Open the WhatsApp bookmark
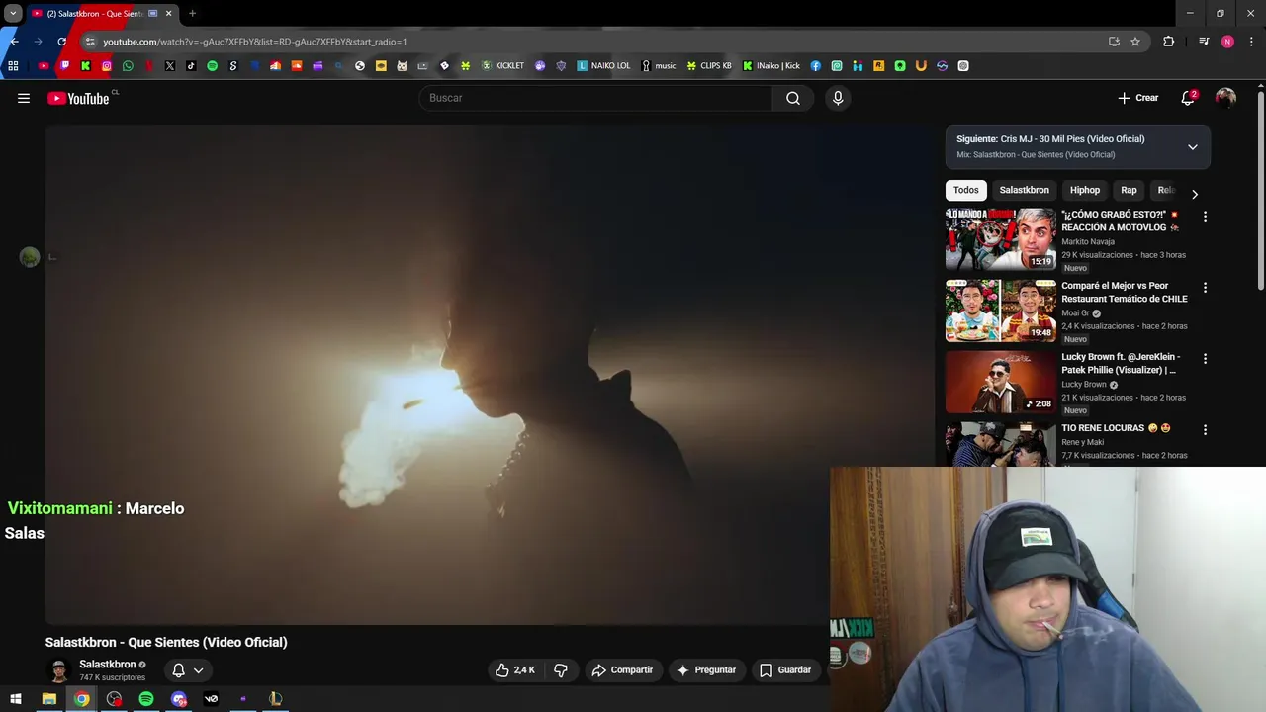The image size is (1266, 712). click(x=128, y=66)
